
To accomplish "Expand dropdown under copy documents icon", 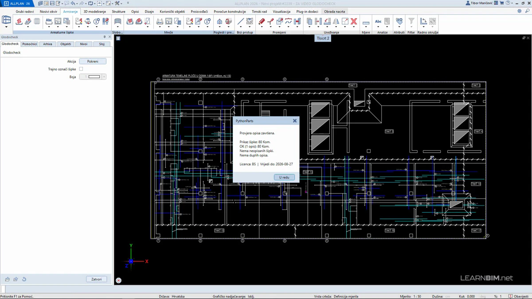I will 309,27.
